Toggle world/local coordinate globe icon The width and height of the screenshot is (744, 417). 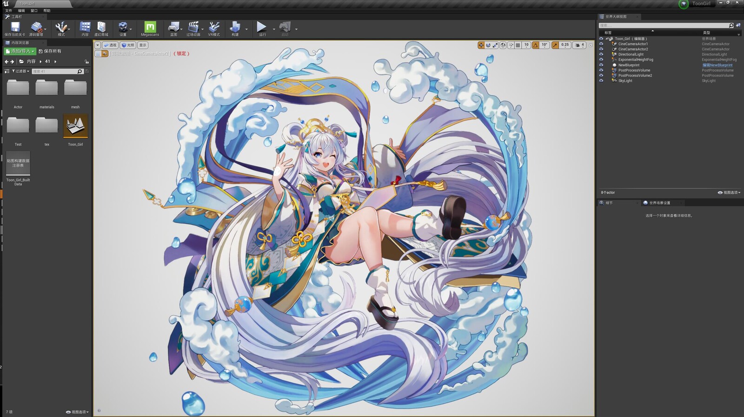(x=503, y=45)
